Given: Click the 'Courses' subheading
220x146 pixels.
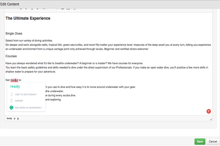Looking at the screenshot, I should click(x=11, y=56).
